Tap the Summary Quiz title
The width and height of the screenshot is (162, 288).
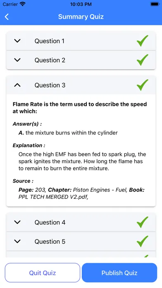[x=81, y=17]
